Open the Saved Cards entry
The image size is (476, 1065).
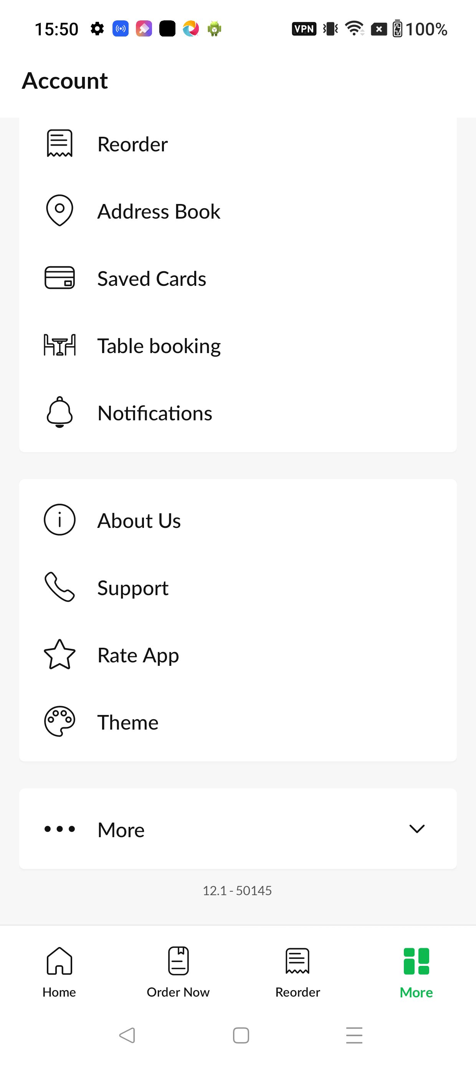click(x=238, y=278)
